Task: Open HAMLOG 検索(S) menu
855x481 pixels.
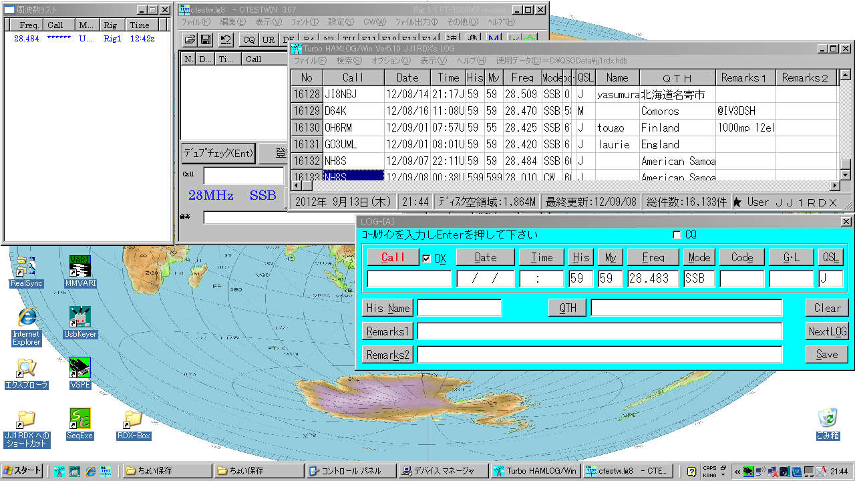Action: click(349, 61)
